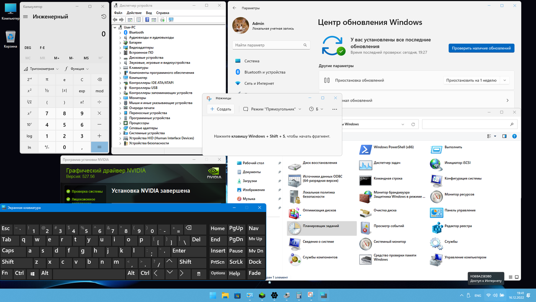Image resolution: width=536 pixels, height=302 pixels.
Task: Open Сеть и Интернет settings category
Action: coord(259,83)
